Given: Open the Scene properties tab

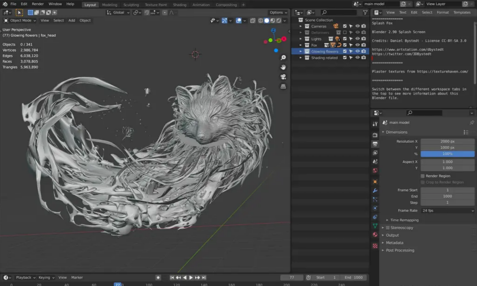Looking at the screenshot, I should 375,162.
